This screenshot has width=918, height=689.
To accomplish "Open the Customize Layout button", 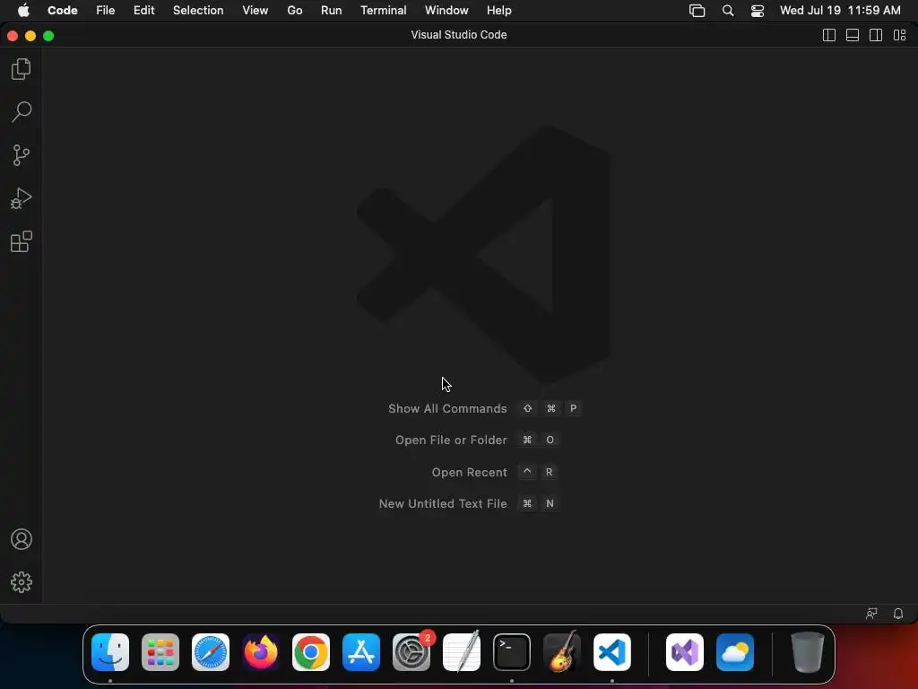I will [900, 35].
